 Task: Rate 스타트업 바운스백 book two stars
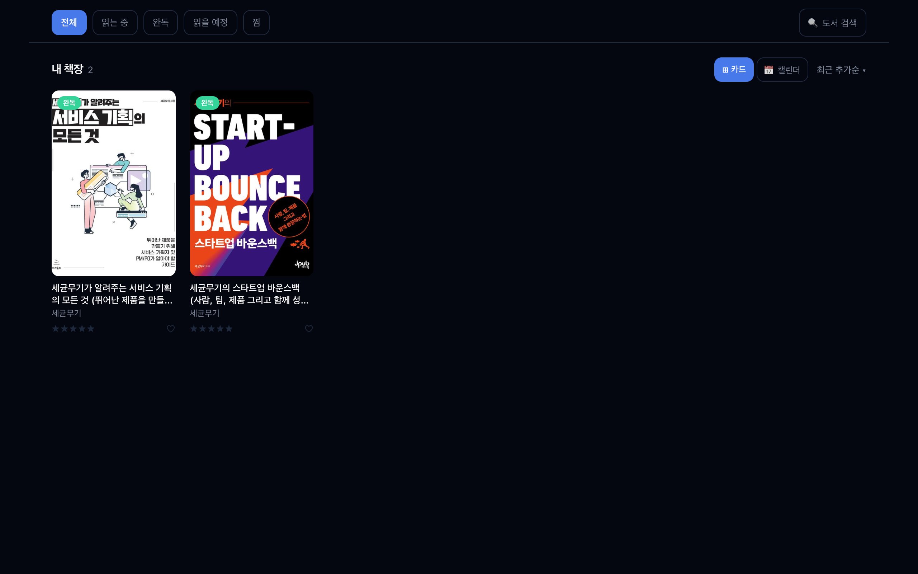pos(203,329)
